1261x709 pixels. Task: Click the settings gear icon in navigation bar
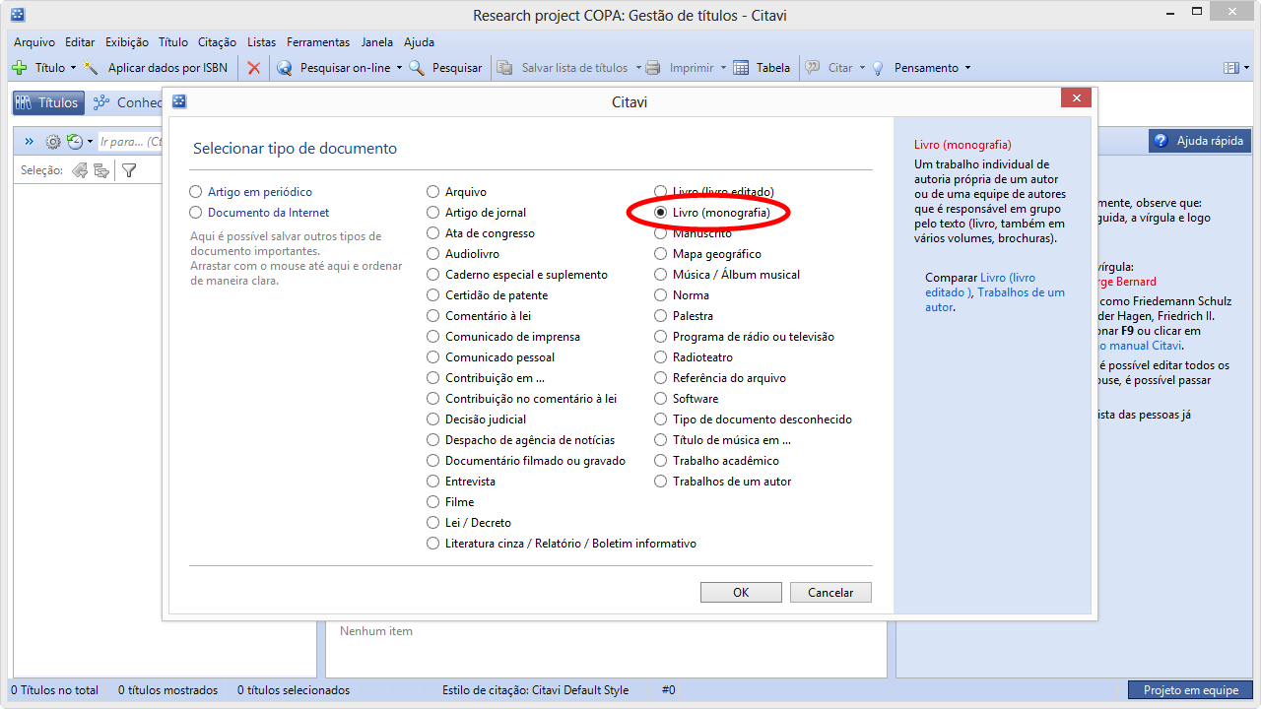(53, 142)
